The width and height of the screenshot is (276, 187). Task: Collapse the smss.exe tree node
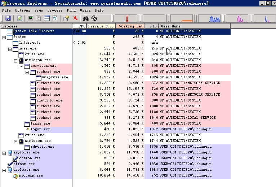point(10,49)
